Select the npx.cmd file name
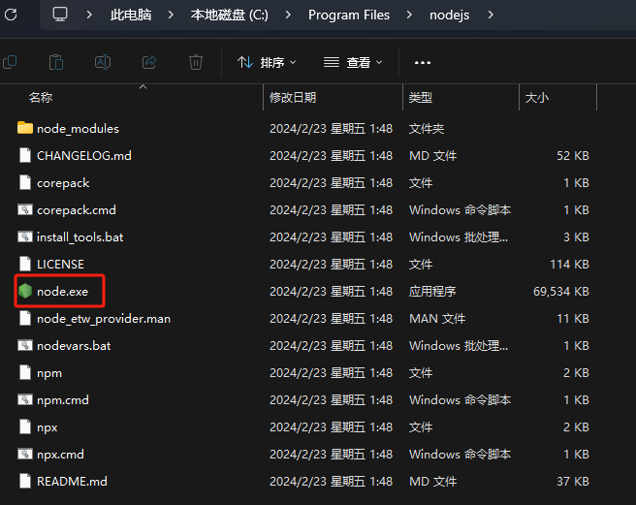 click(x=60, y=455)
